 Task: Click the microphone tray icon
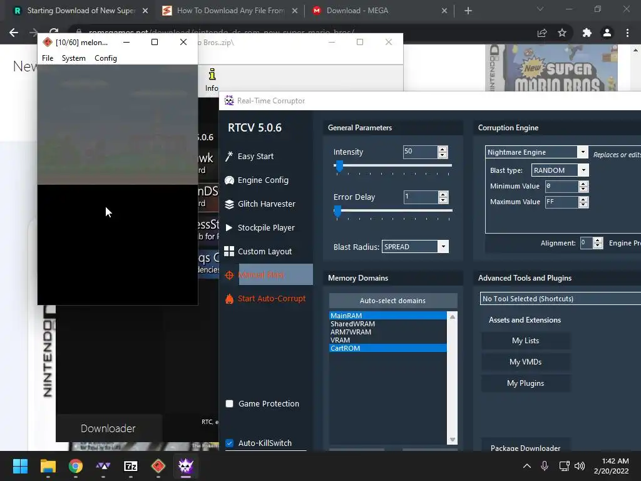pyautogui.click(x=545, y=466)
